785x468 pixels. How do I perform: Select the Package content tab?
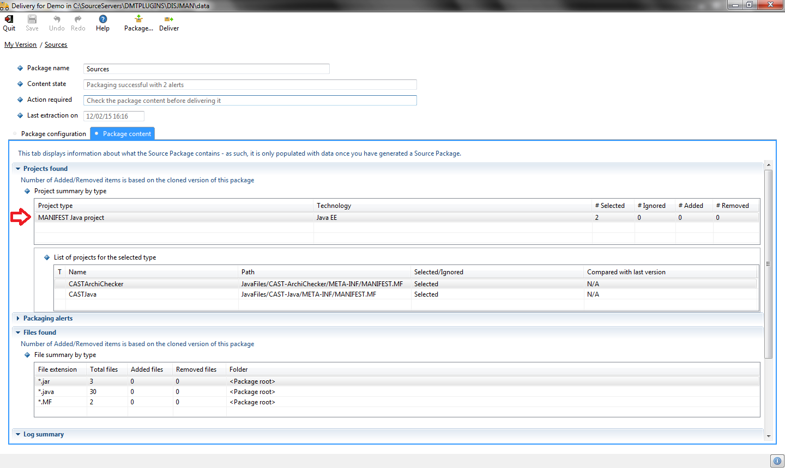point(126,134)
